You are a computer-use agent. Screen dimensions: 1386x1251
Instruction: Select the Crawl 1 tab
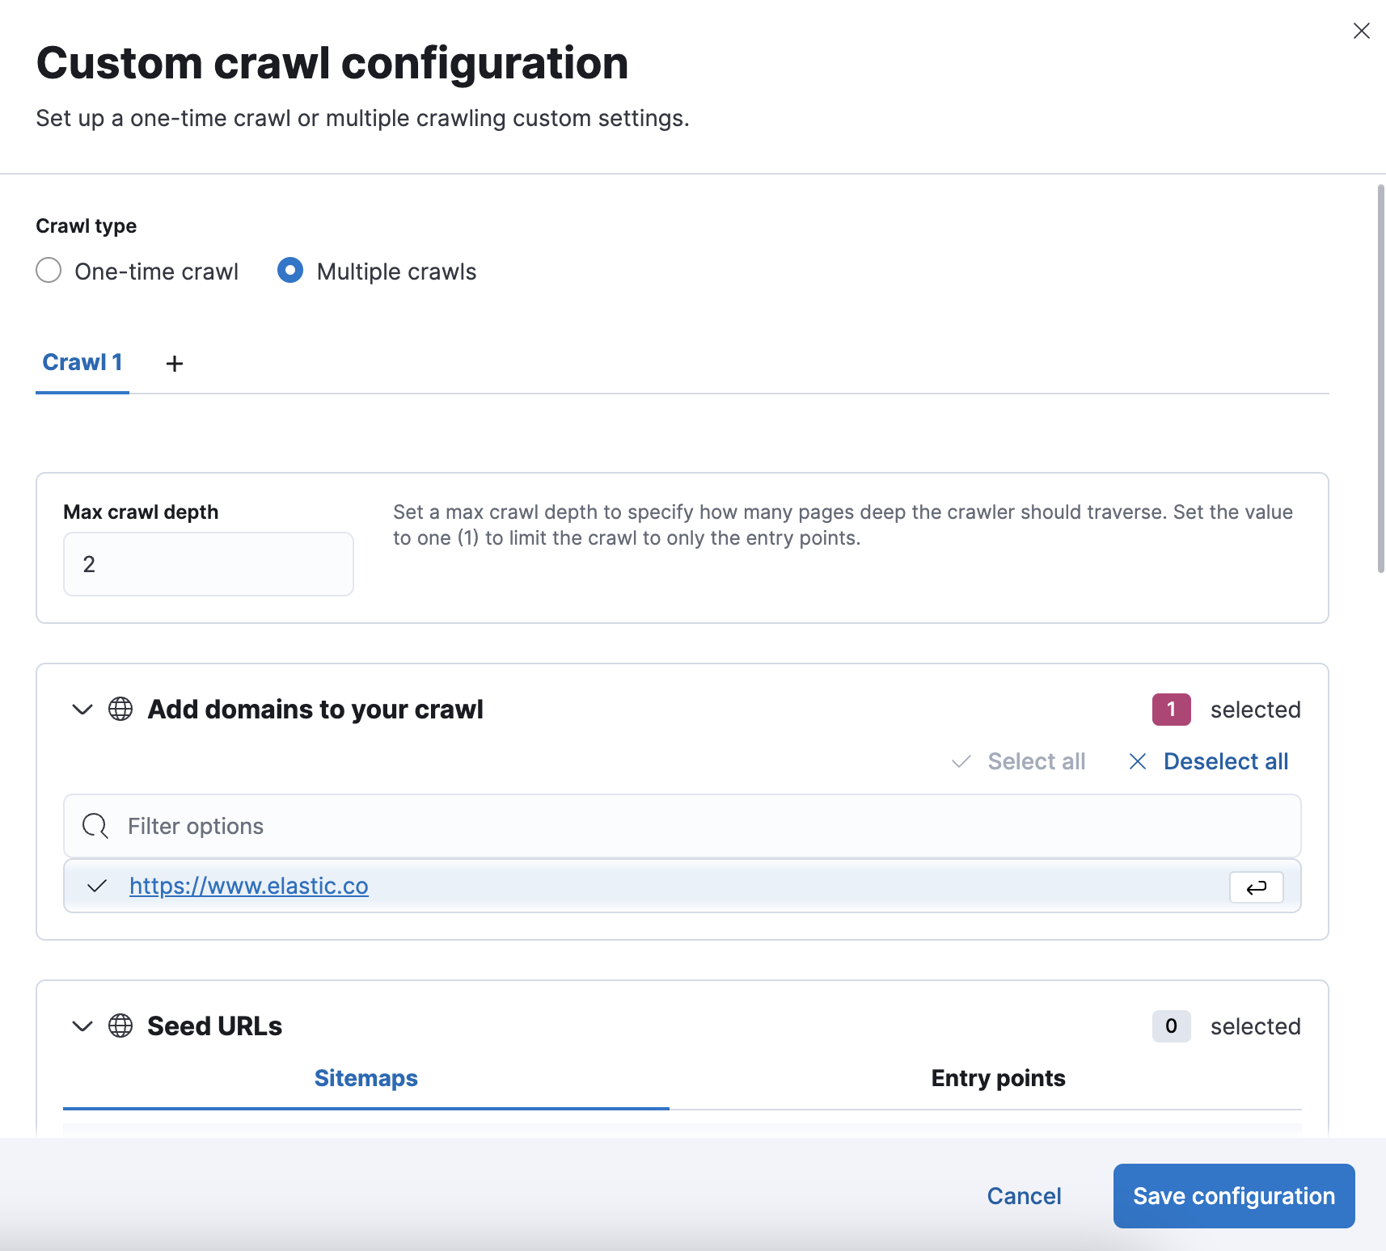(x=82, y=361)
